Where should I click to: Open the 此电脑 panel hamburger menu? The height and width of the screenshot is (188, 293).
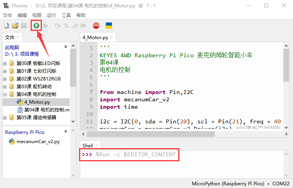(x=65, y=47)
